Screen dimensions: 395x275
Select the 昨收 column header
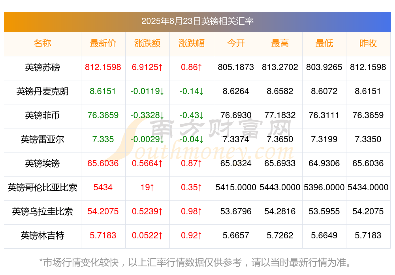[x=368, y=43]
